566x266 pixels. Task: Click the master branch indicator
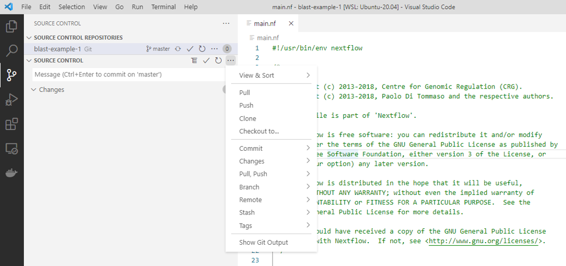coord(158,49)
